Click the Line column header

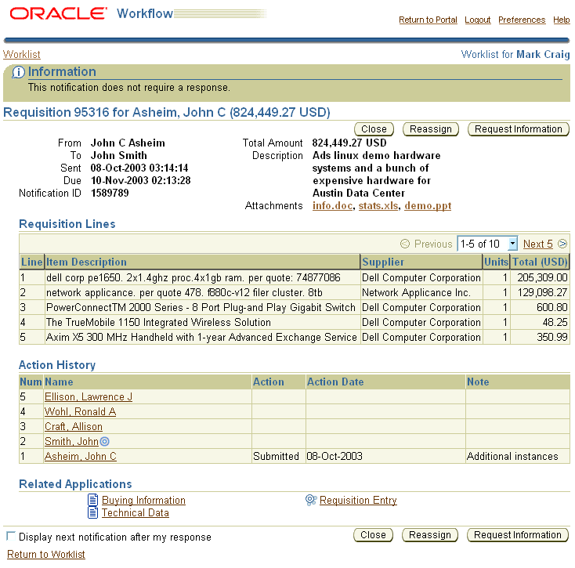[x=32, y=262]
